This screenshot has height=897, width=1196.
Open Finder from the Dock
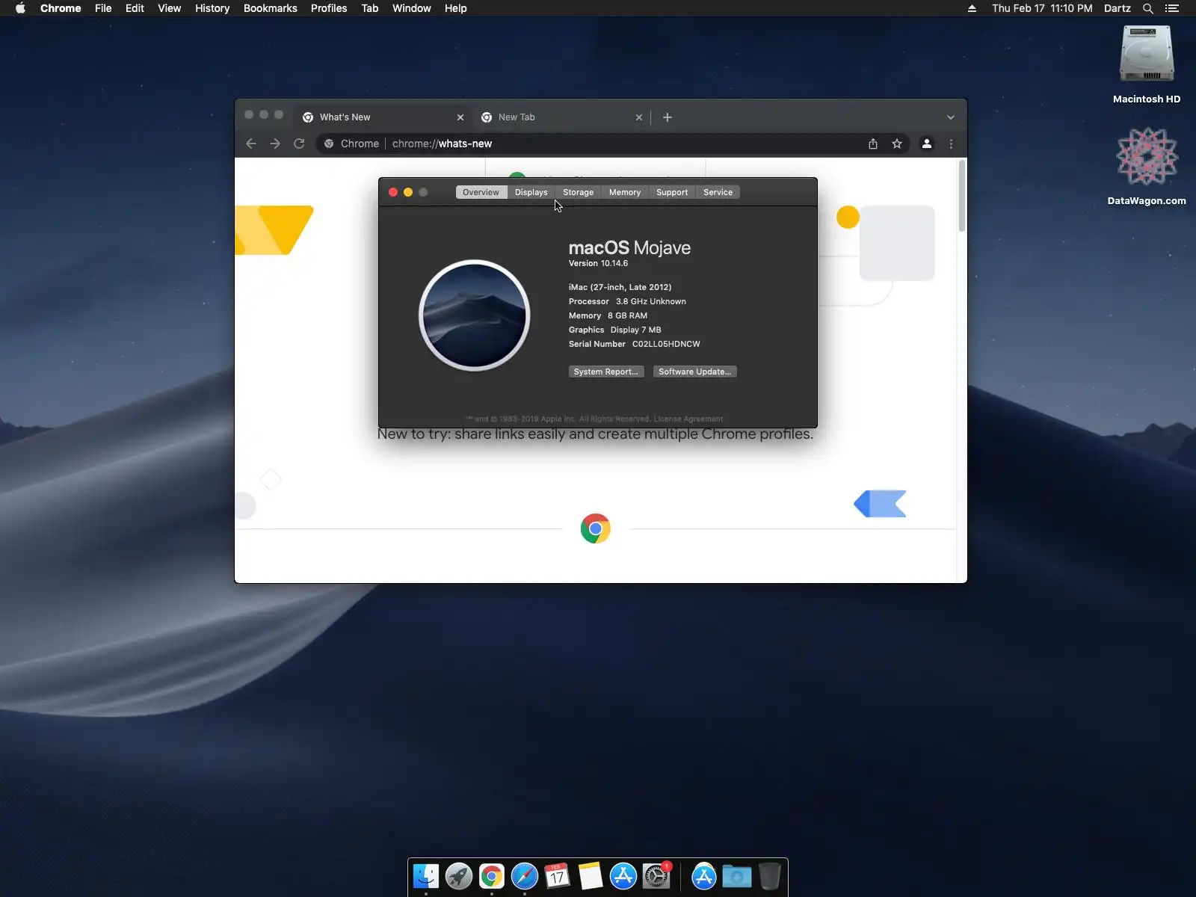click(x=426, y=876)
